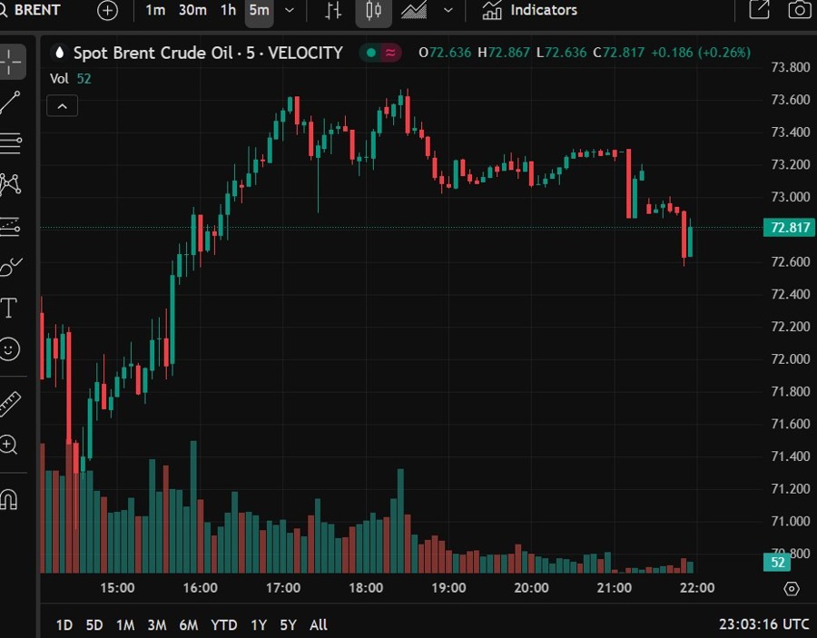Open the forecasting and measurement tools

(10, 227)
